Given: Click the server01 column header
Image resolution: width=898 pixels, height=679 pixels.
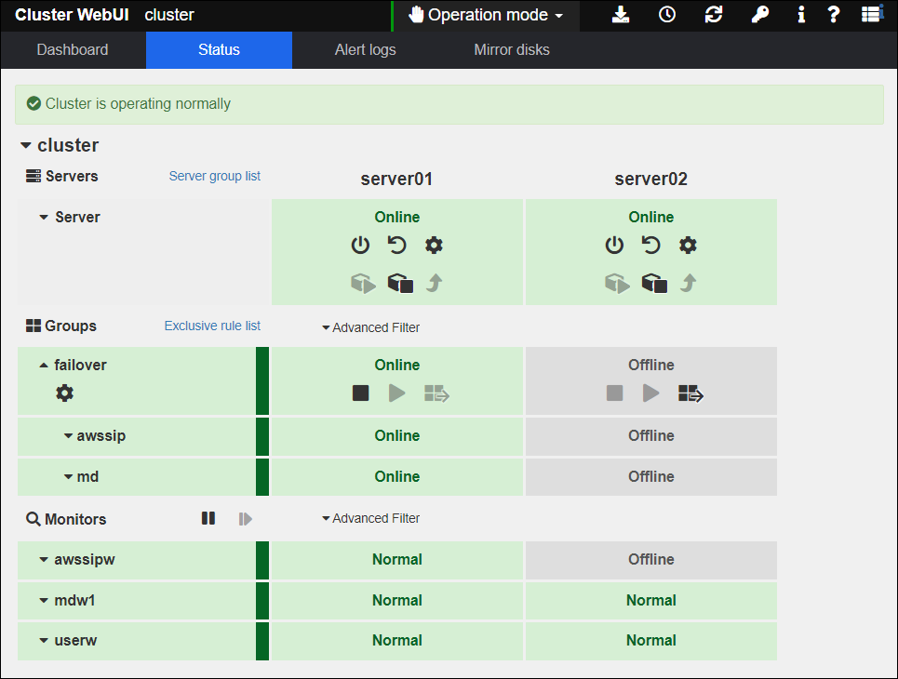Looking at the screenshot, I should [396, 180].
